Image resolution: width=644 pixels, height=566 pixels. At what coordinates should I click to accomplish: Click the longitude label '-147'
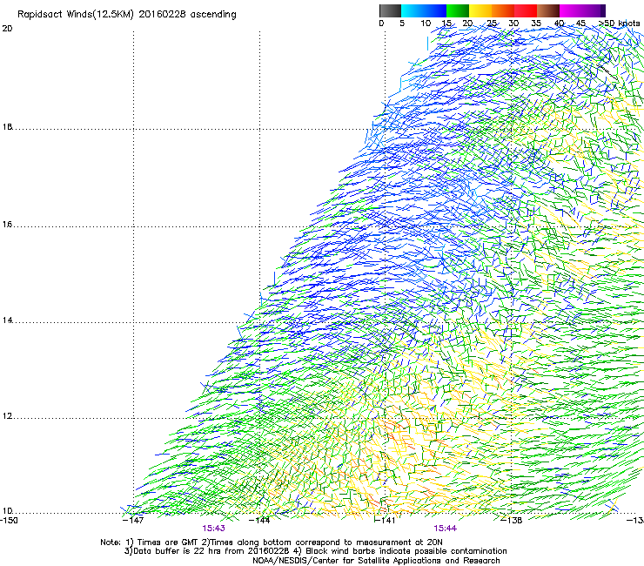pyautogui.click(x=133, y=521)
